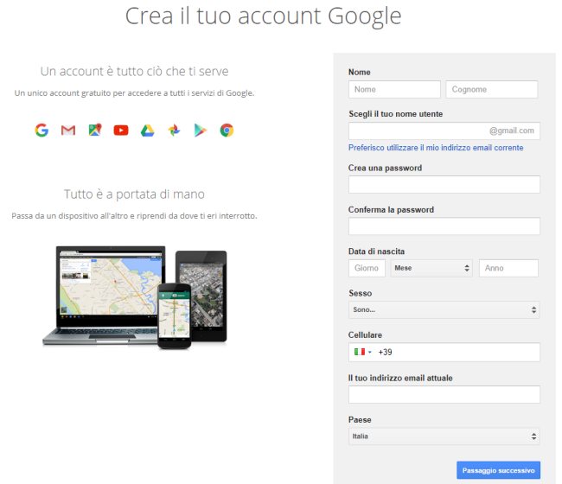Image resolution: width=562 pixels, height=484 pixels.
Task: Click the heading 'Un account è tutto ciò che ti serve'
Action: [x=134, y=71]
